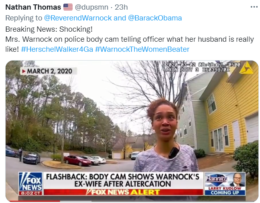260x203 pixels.
Task: Seek using the red video progress bar
Action: click(x=32, y=201)
